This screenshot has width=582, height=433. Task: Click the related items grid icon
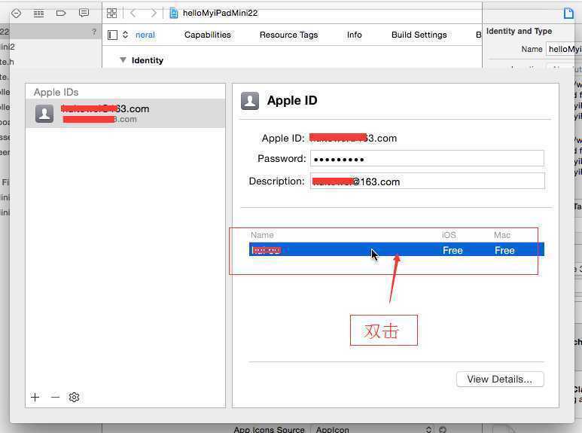111,14
